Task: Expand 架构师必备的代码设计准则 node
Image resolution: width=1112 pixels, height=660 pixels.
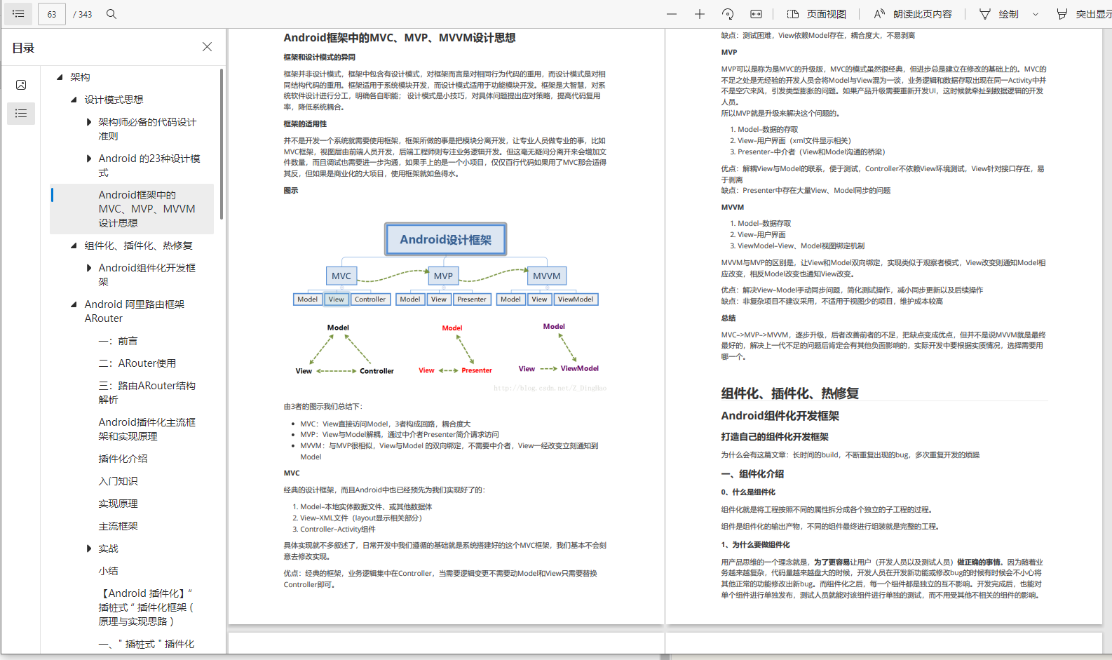Action: click(89, 122)
